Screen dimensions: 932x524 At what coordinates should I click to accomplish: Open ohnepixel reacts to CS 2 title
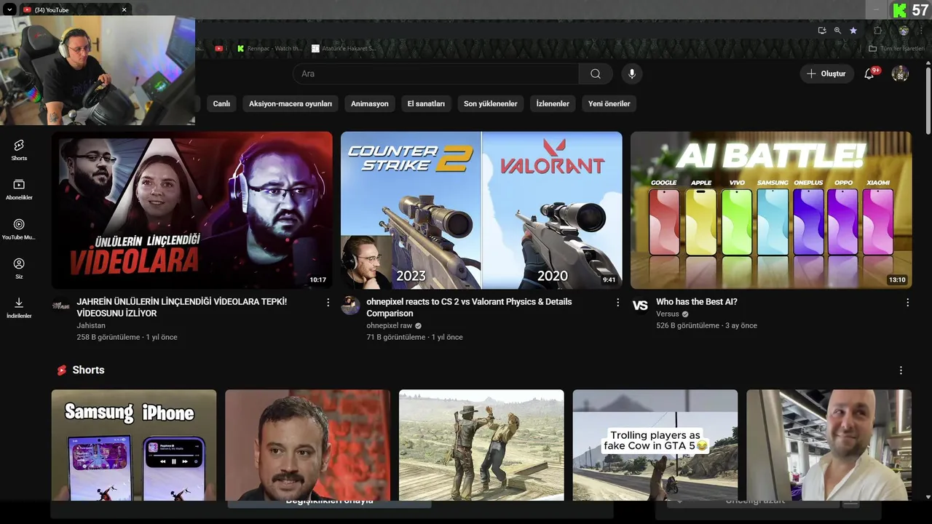point(469,307)
